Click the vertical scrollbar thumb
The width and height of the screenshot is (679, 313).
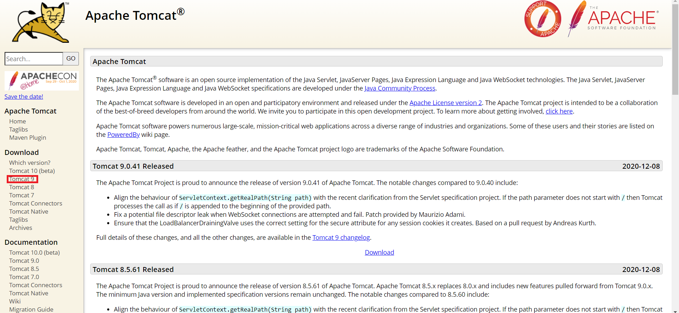coord(675,50)
